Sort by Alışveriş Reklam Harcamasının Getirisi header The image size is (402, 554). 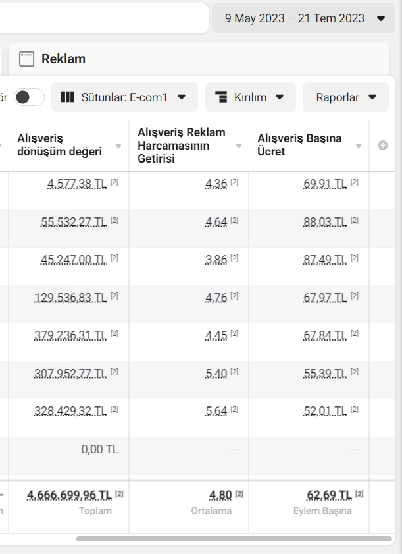182,145
